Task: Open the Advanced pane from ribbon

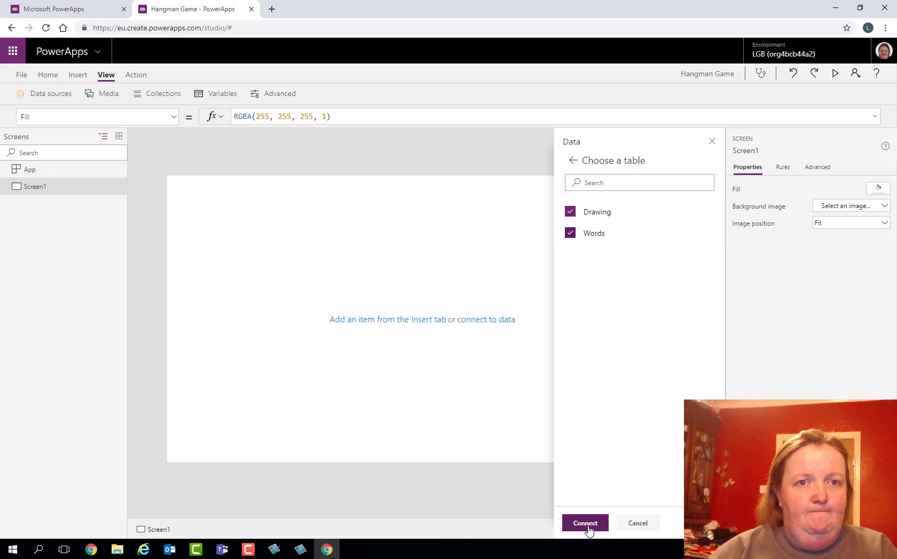Action: 273,93
